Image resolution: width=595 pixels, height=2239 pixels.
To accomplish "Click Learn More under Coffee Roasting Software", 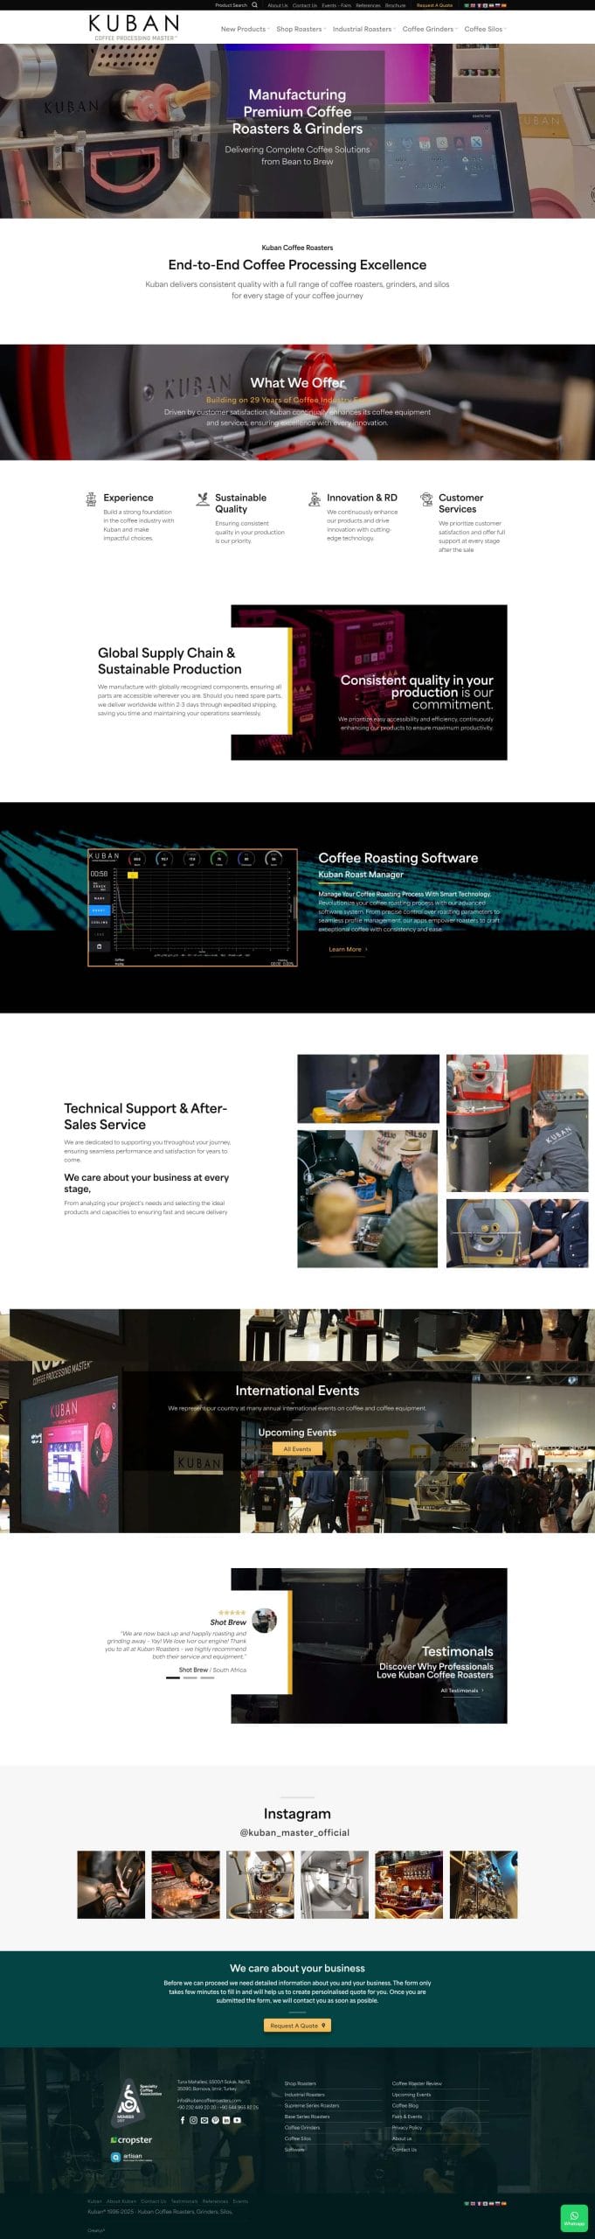I will (x=348, y=949).
